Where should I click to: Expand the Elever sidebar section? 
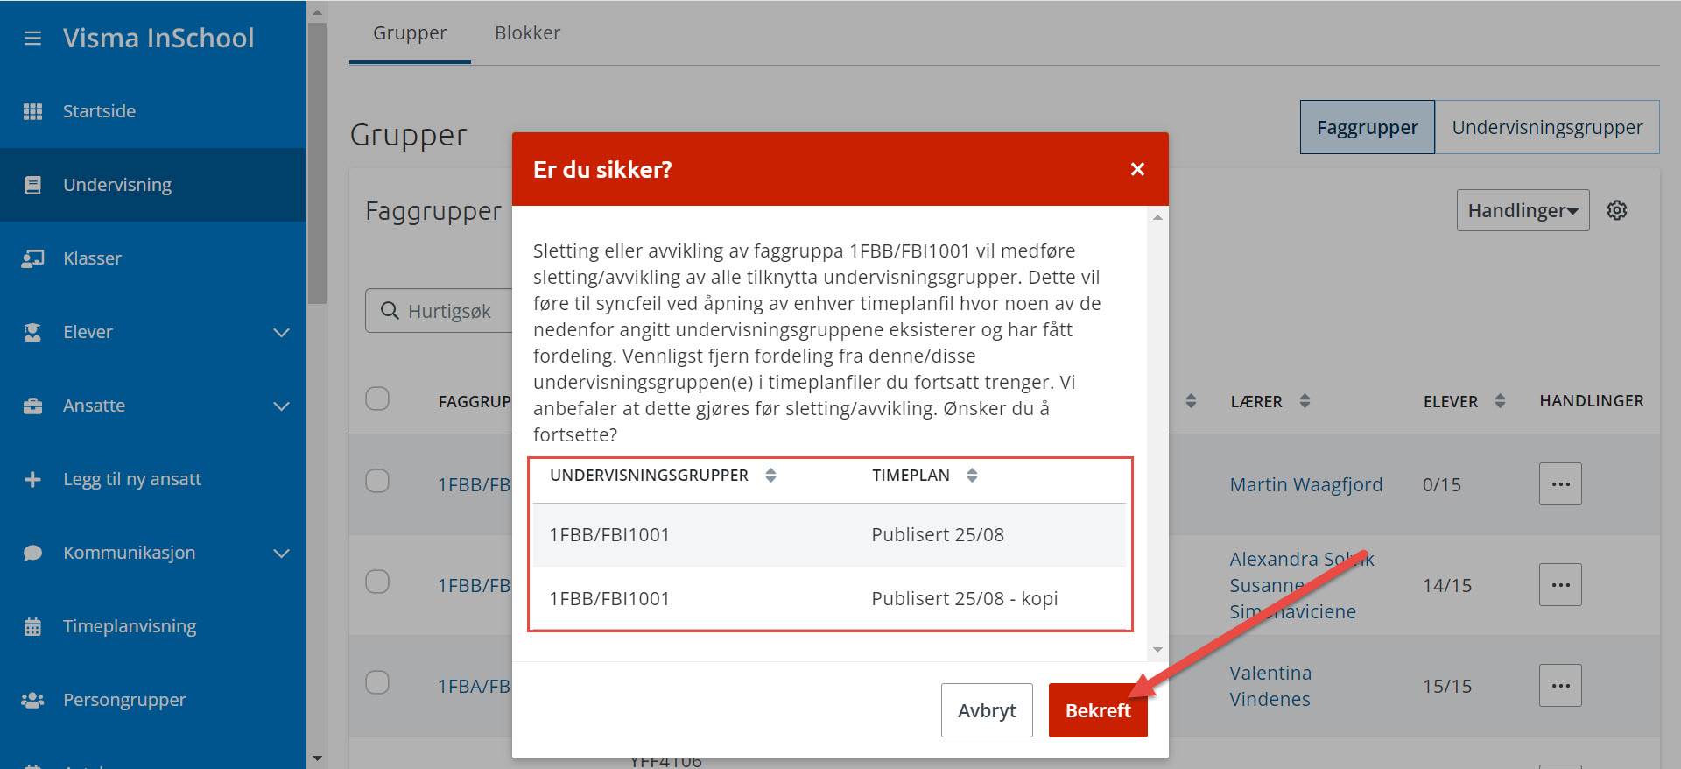[x=281, y=332]
